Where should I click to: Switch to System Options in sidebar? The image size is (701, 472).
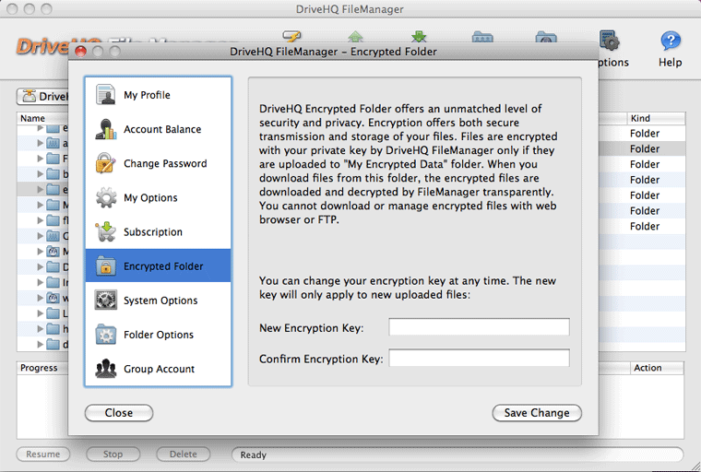[158, 301]
